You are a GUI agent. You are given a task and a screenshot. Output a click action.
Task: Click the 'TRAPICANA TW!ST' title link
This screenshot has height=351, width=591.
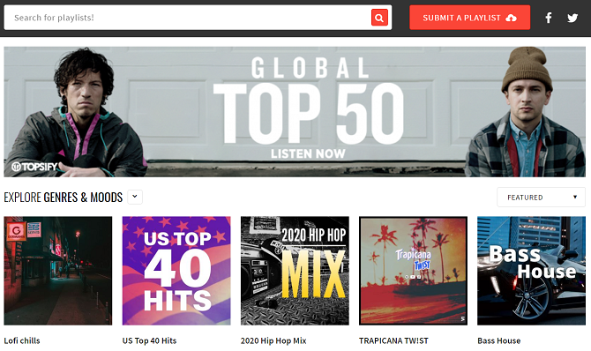pyautogui.click(x=393, y=340)
